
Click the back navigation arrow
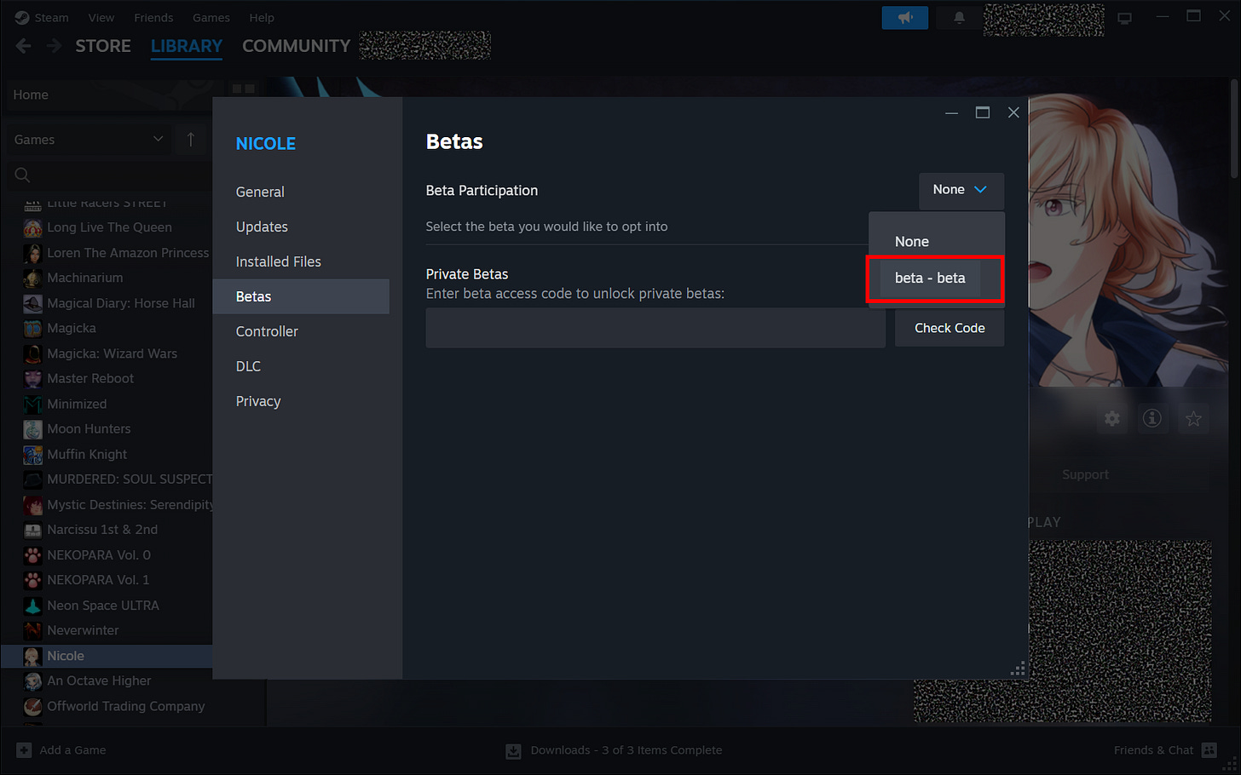(24, 46)
